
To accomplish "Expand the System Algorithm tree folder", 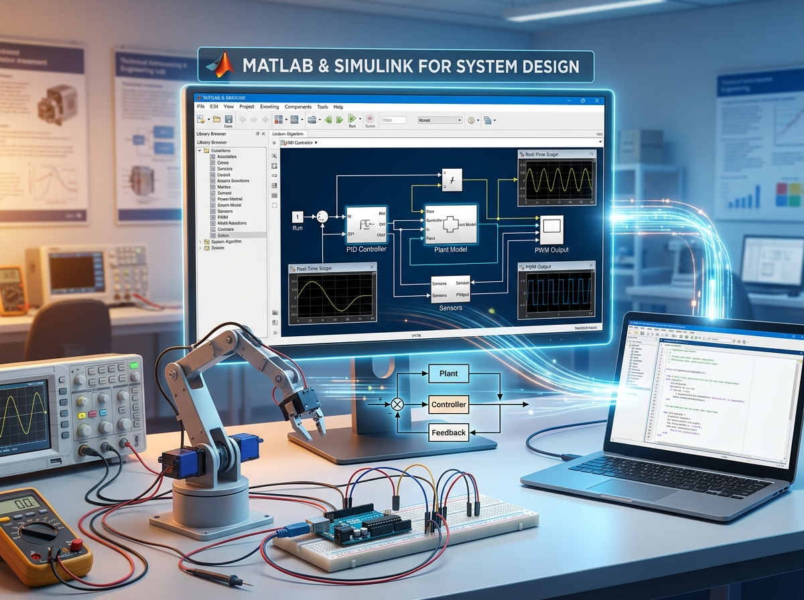I will click(200, 242).
